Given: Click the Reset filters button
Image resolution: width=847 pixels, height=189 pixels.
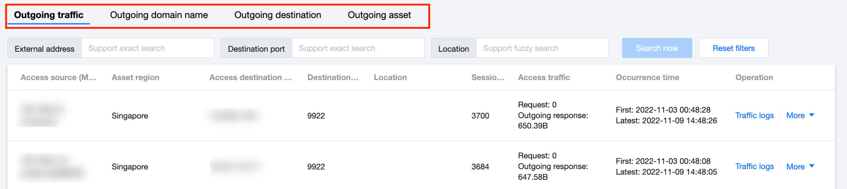Looking at the screenshot, I should coord(733,48).
